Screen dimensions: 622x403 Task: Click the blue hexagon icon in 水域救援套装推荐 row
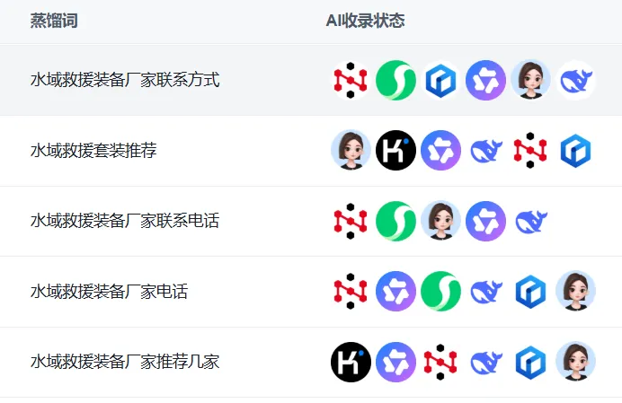point(575,151)
